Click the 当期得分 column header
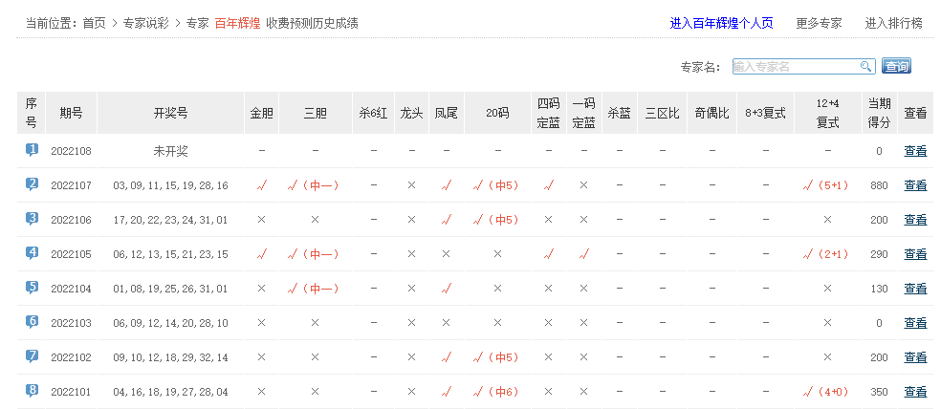 (879, 113)
